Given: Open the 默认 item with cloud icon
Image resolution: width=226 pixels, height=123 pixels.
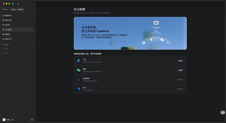Looking at the screenshot, I should pyautogui.click(x=18, y=49).
